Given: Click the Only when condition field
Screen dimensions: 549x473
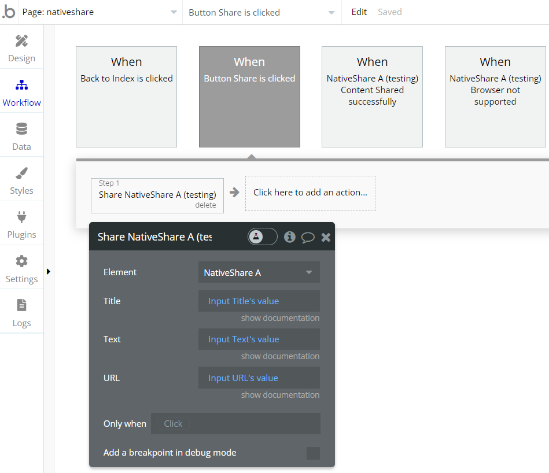Looking at the screenshot, I should [235, 424].
